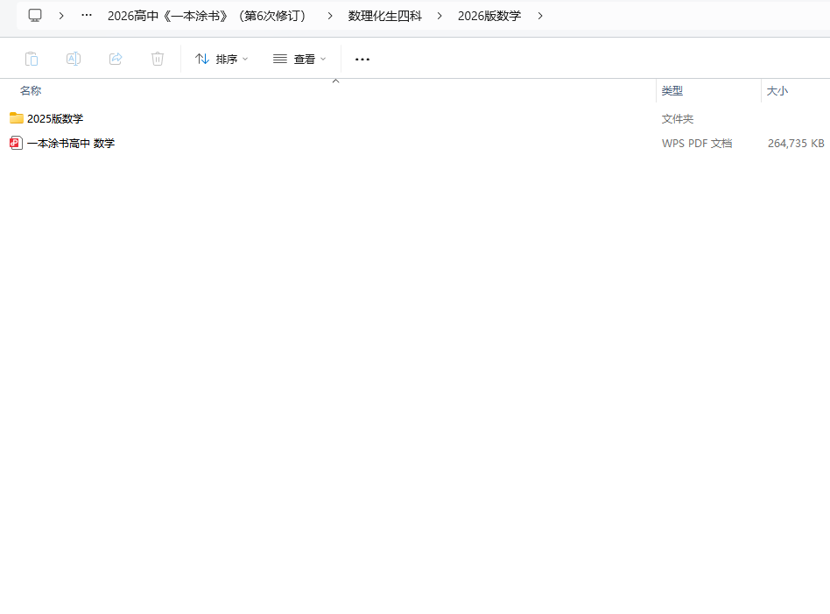Open the 排序 sort dropdown

tap(222, 59)
